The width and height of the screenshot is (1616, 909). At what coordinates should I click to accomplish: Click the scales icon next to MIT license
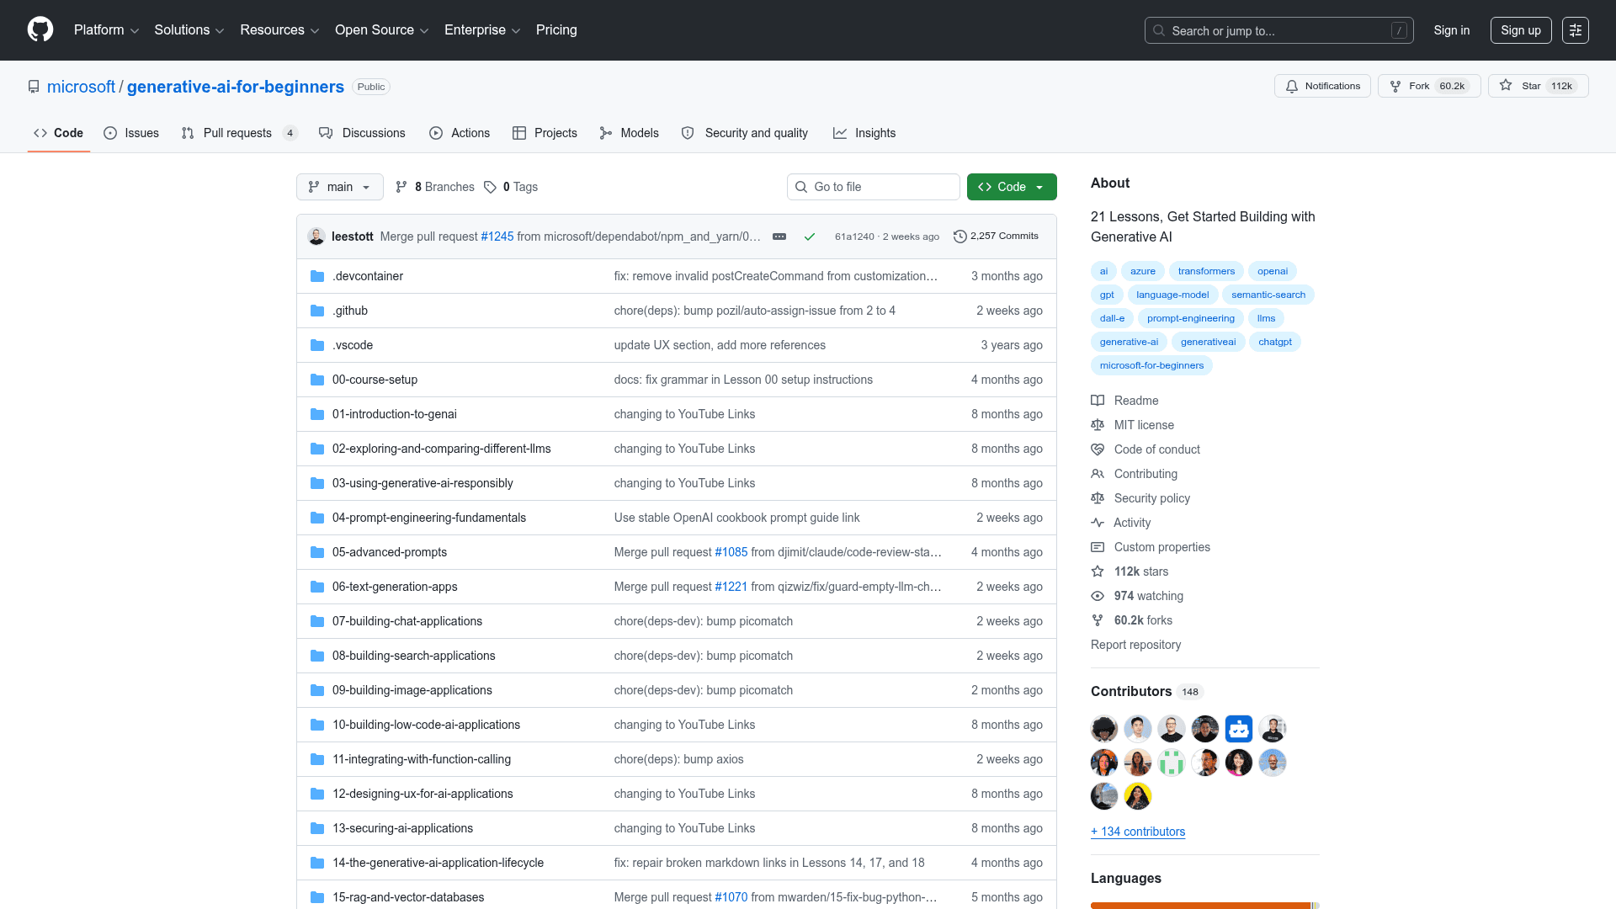click(x=1098, y=425)
